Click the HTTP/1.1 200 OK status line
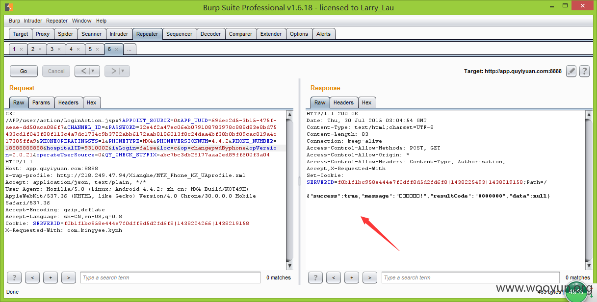 (333, 113)
